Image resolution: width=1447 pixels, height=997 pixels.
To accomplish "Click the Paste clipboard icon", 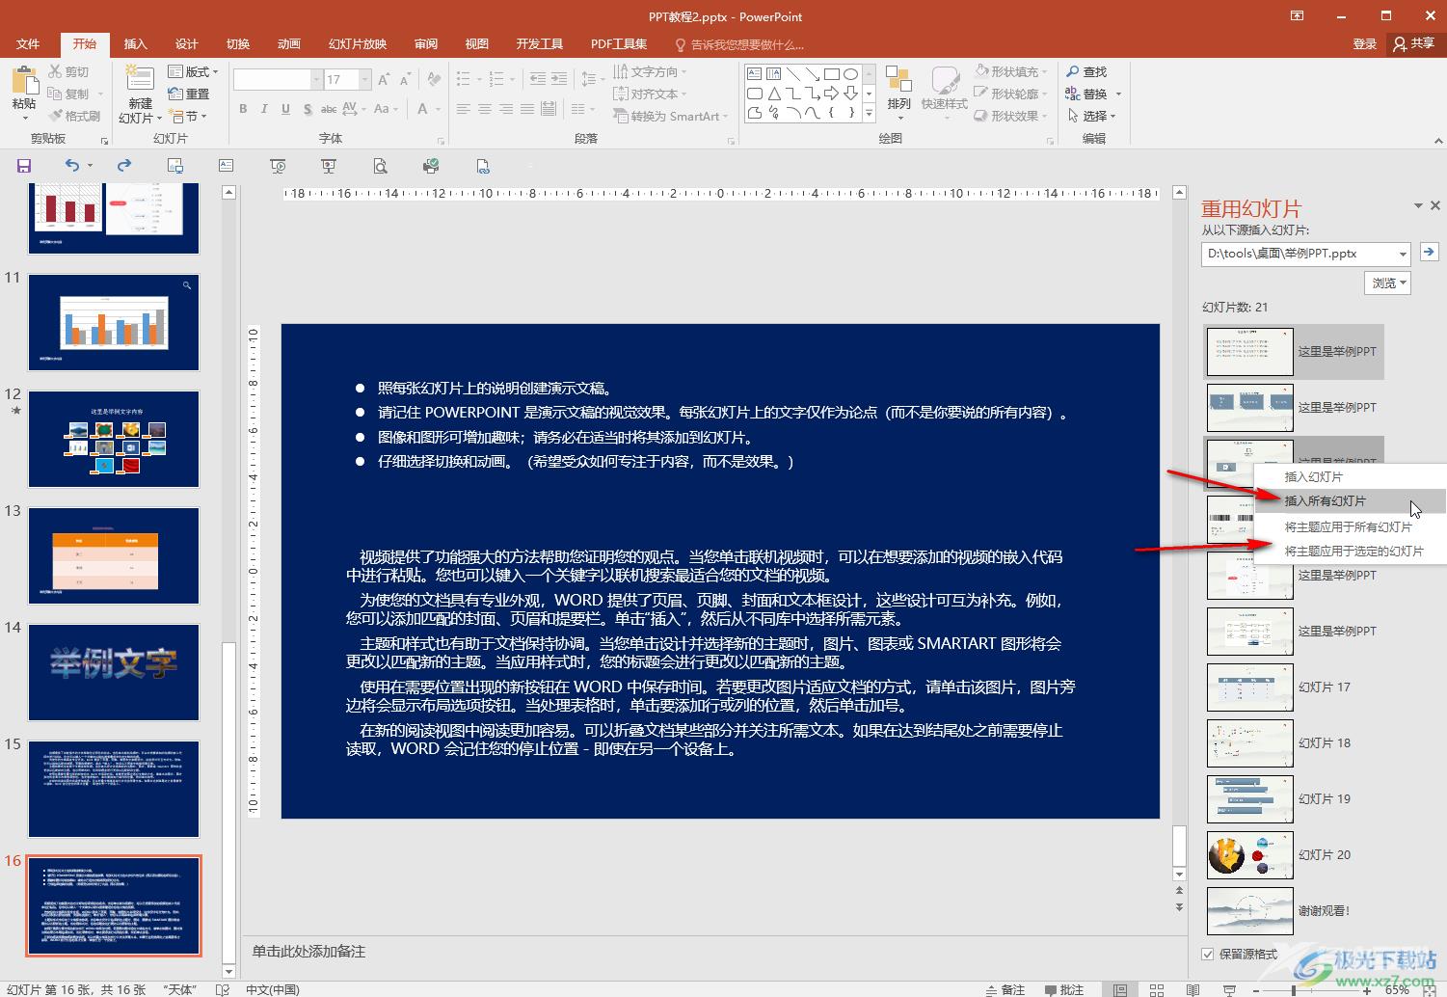I will pyautogui.click(x=24, y=79).
